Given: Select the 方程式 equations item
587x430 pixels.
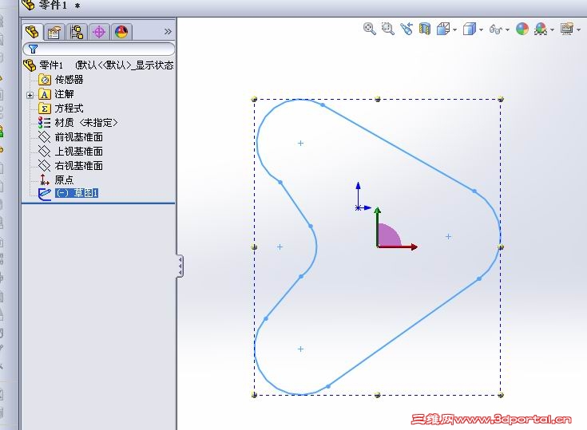Looking at the screenshot, I should [69, 108].
